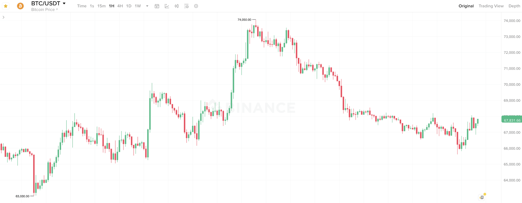Image resolution: width=522 pixels, height=203 pixels.
Task: Open the BTC/USDT pair selector dropdown
Action: pos(64,4)
